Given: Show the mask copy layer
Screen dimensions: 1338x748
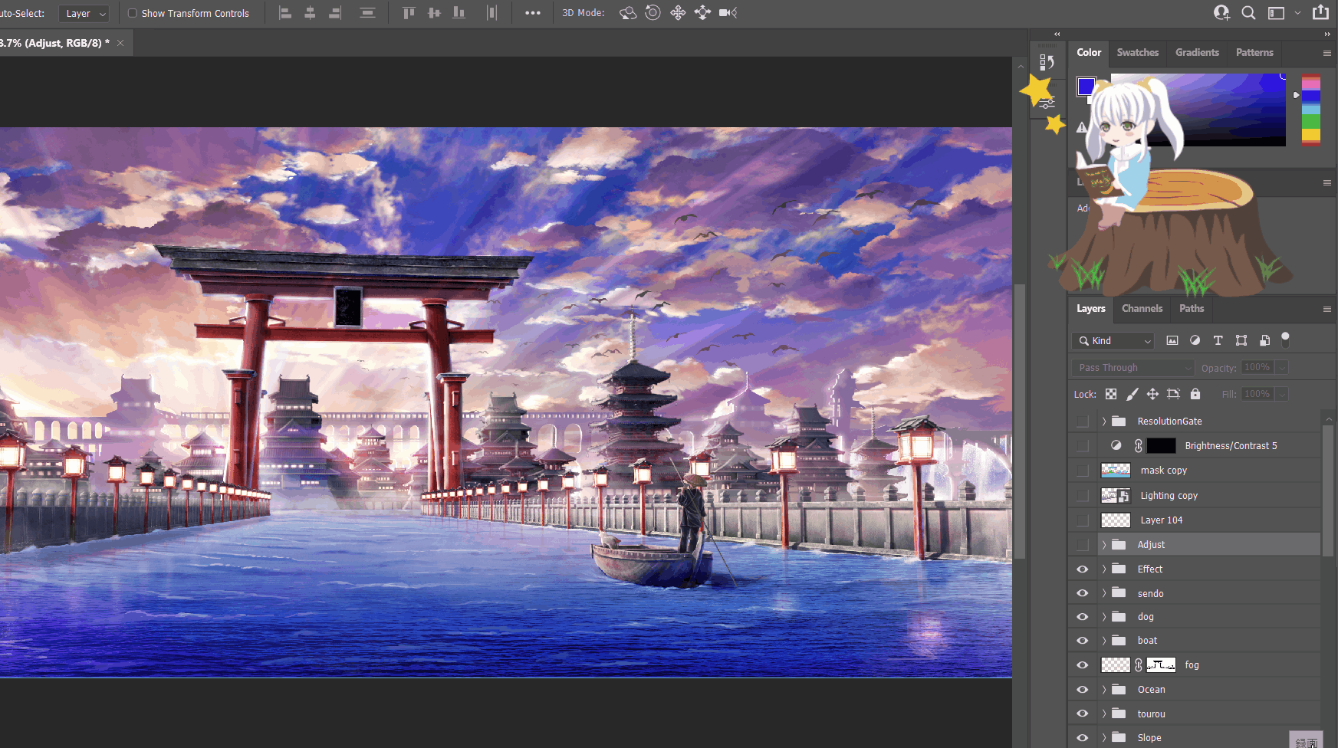Looking at the screenshot, I should (1082, 471).
